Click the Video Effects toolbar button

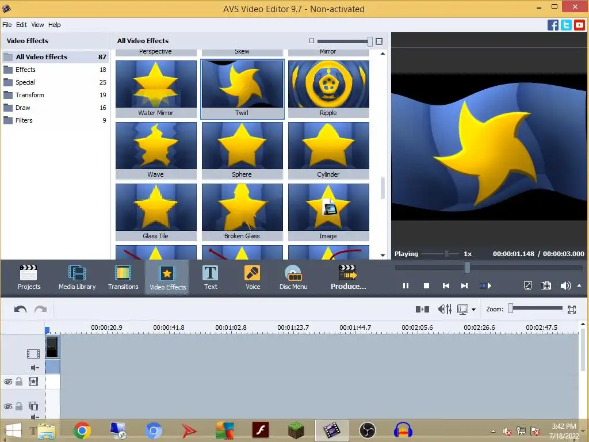point(167,277)
